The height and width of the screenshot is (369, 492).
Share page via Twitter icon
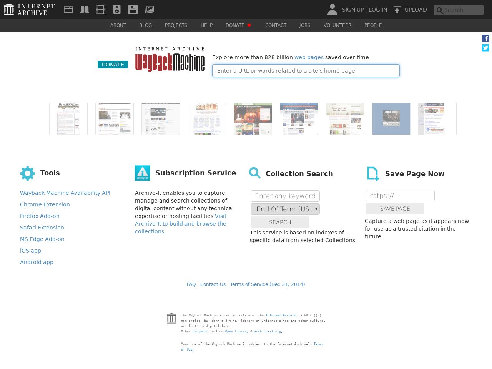pos(485,48)
